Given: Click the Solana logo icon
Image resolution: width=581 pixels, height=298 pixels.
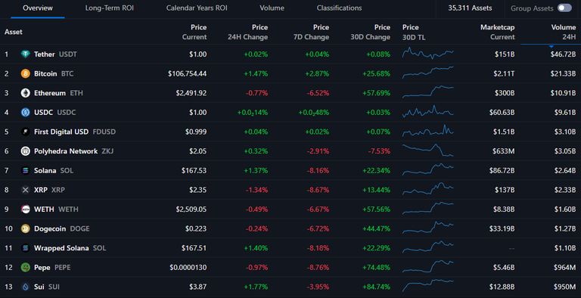Looking at the screenshot, I should [x=25, y=170].
